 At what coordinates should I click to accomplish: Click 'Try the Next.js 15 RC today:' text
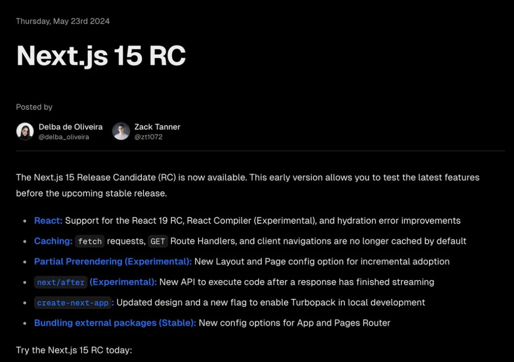pyautogui.click(x=74, y=350)
